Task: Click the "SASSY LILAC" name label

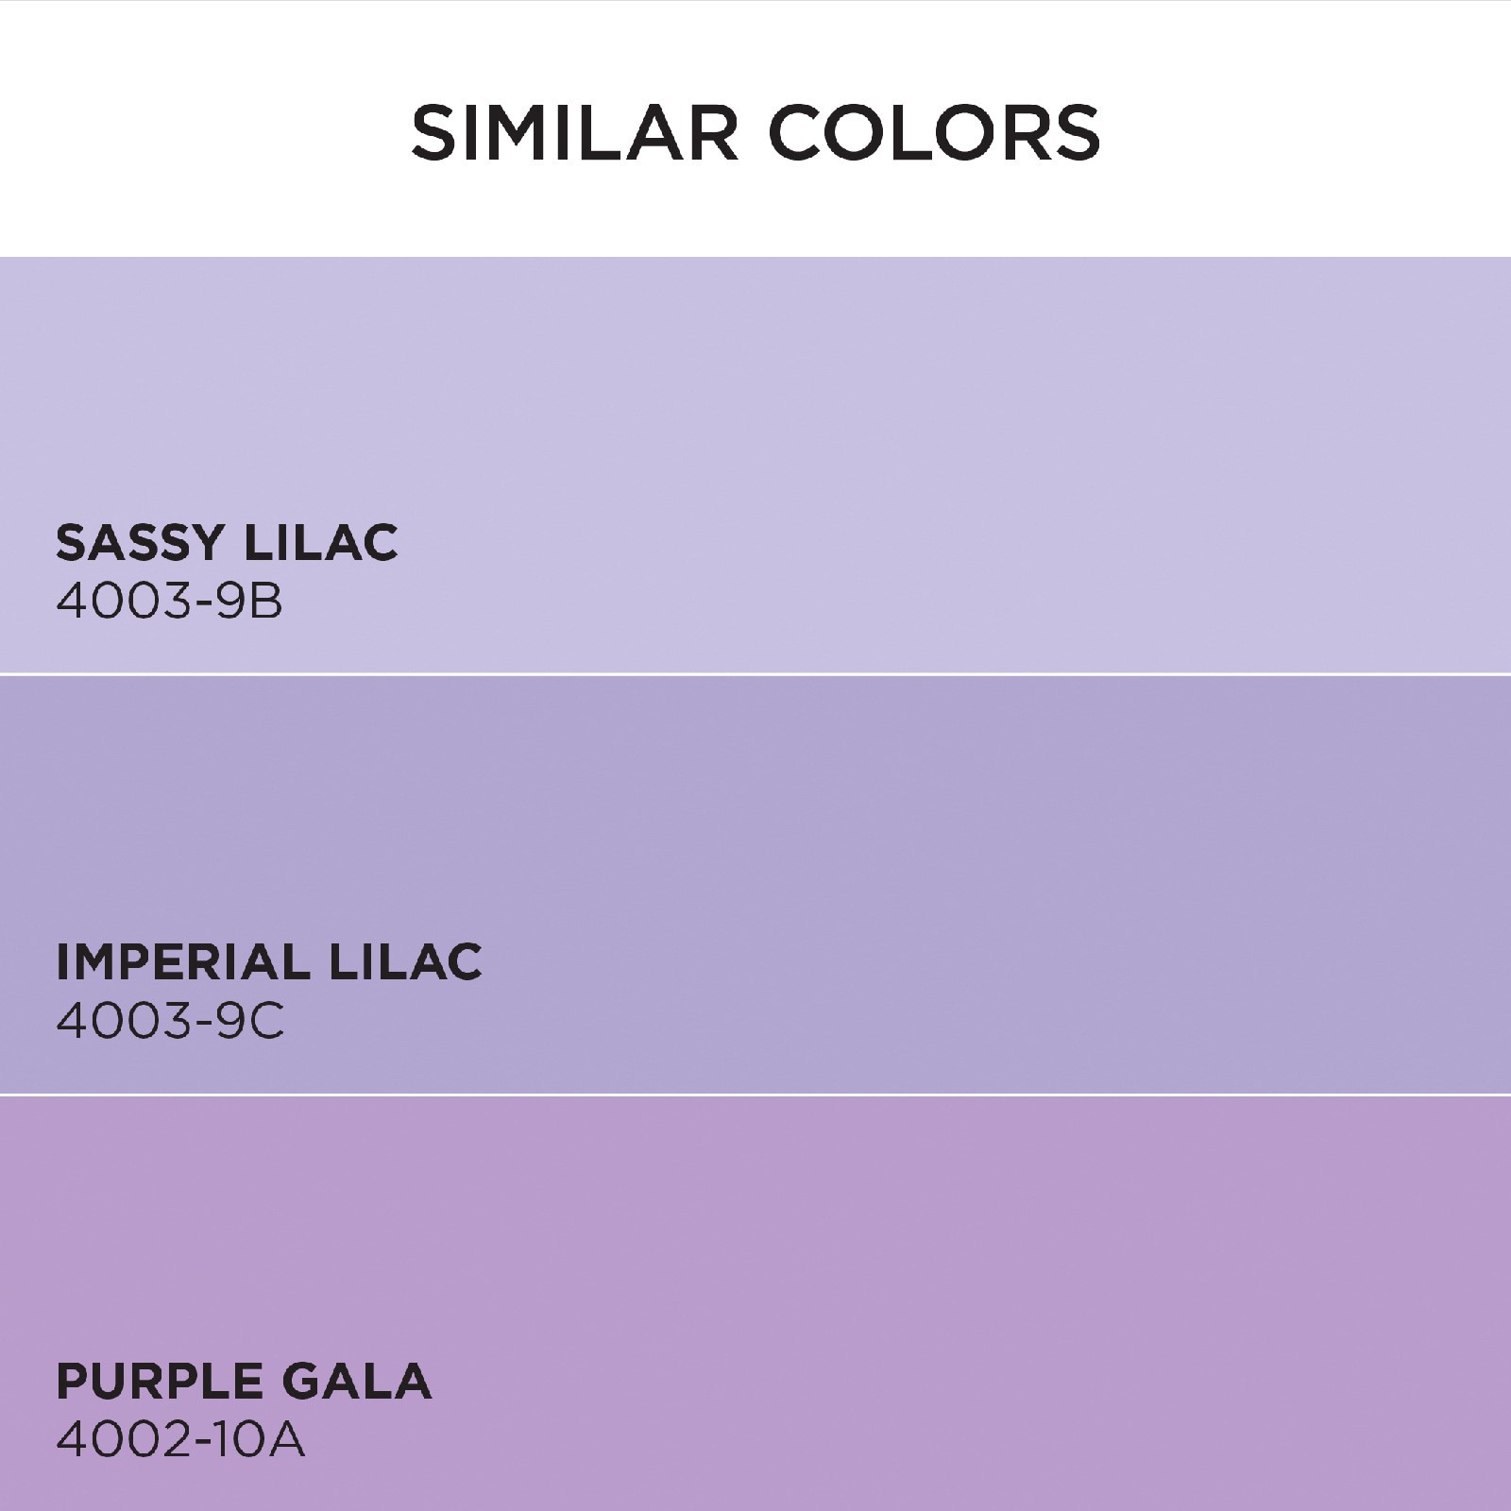Action: (227, 543)
